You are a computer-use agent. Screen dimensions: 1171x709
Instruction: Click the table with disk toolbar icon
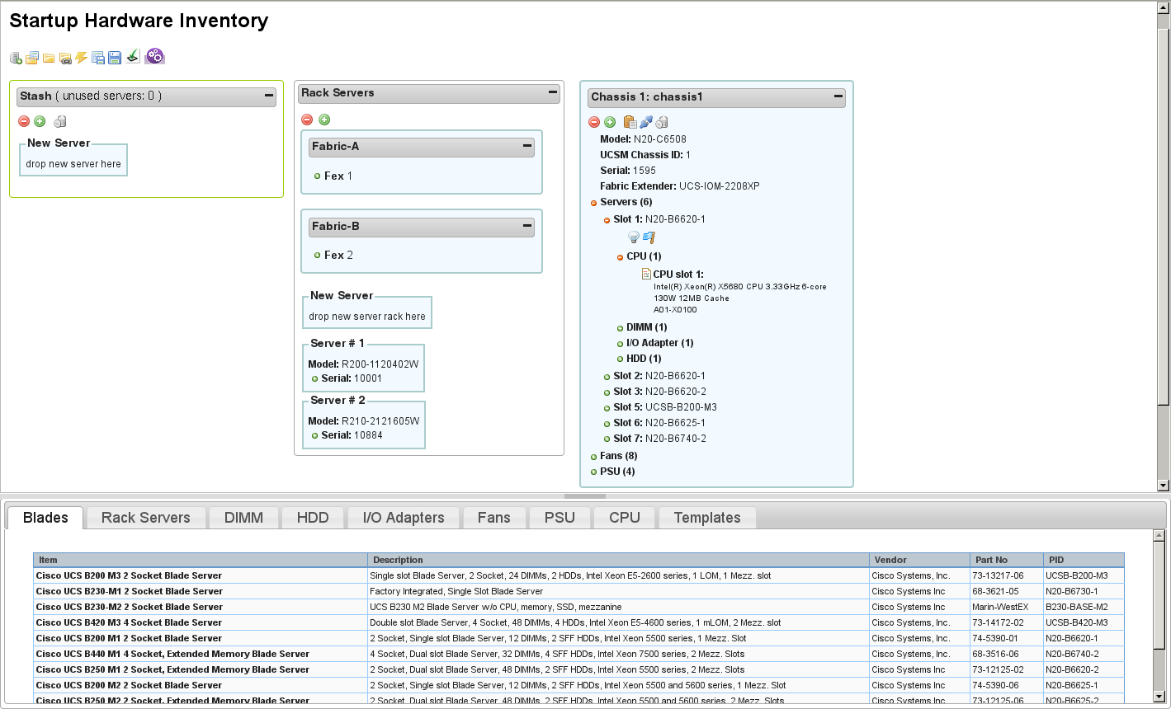point(98,58)
